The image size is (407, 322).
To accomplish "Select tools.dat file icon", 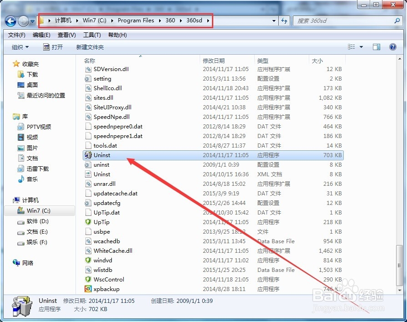I will pyautogui.click(x=88, y=146).
